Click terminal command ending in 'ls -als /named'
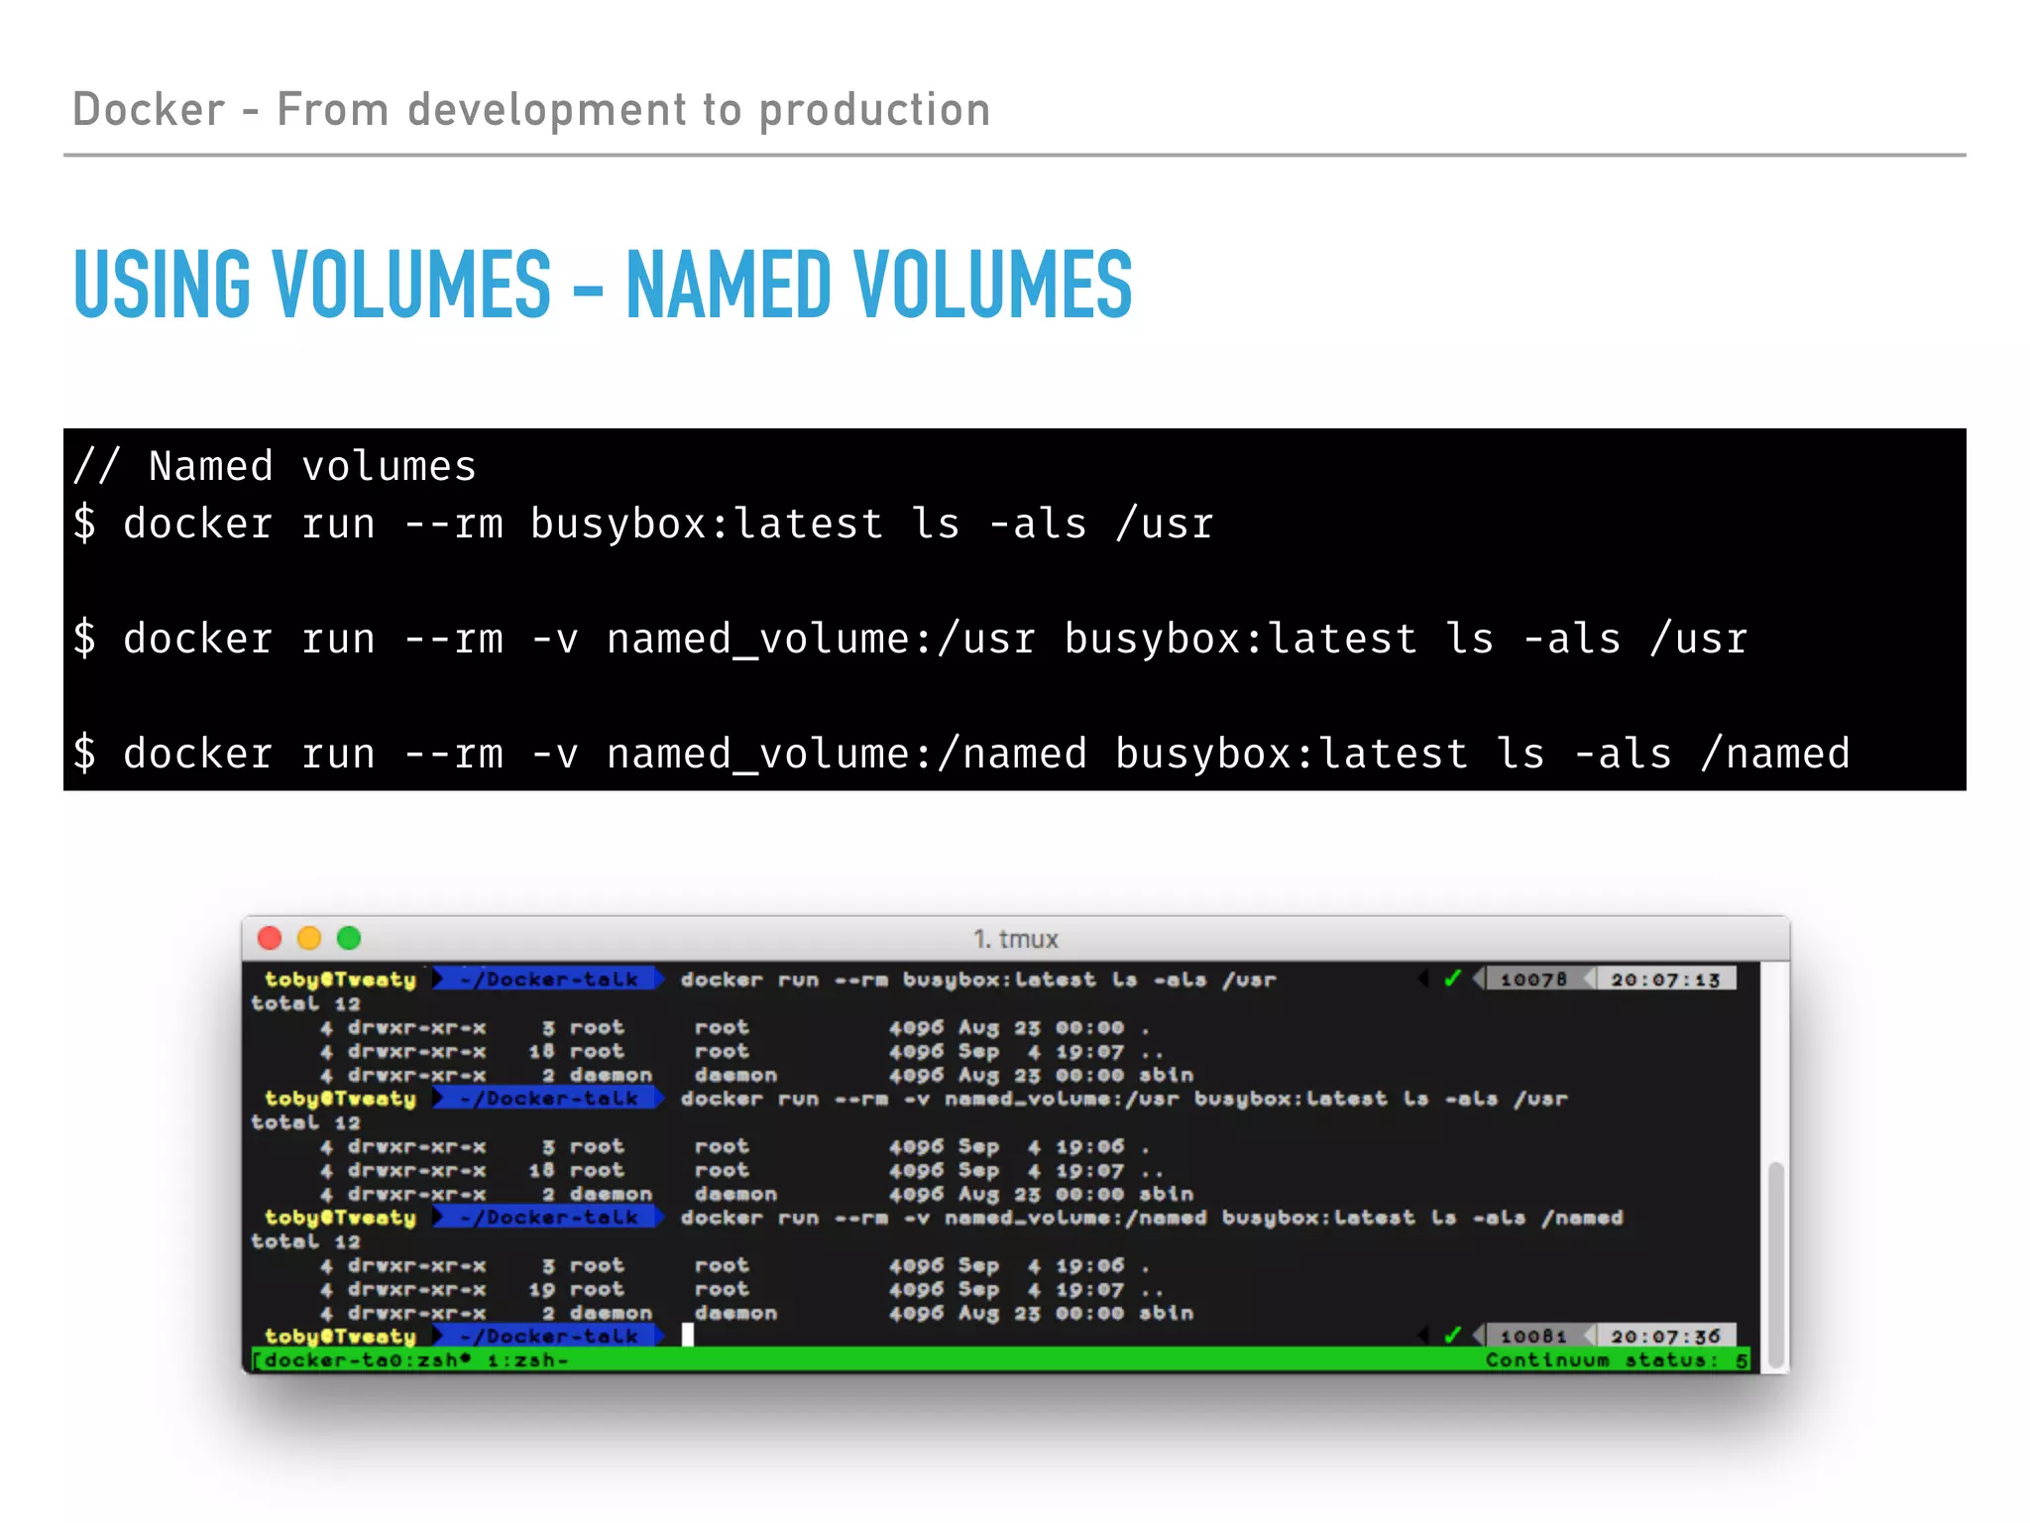Image resolution: width=2030 pixels, height=1523 pixels. click(x=1152, y=1218)
